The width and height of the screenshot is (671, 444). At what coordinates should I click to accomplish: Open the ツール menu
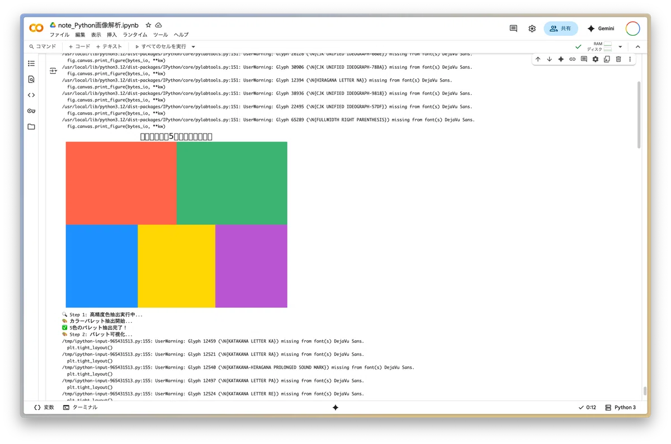160,35
